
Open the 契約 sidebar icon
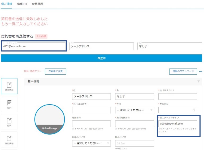(x=9, y=104)
